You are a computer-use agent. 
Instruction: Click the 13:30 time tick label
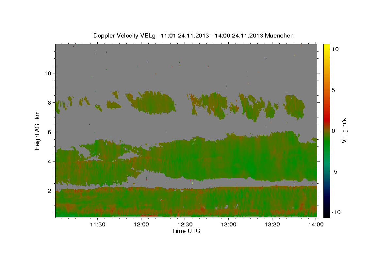pyautogui.click(x=272, y=224)
